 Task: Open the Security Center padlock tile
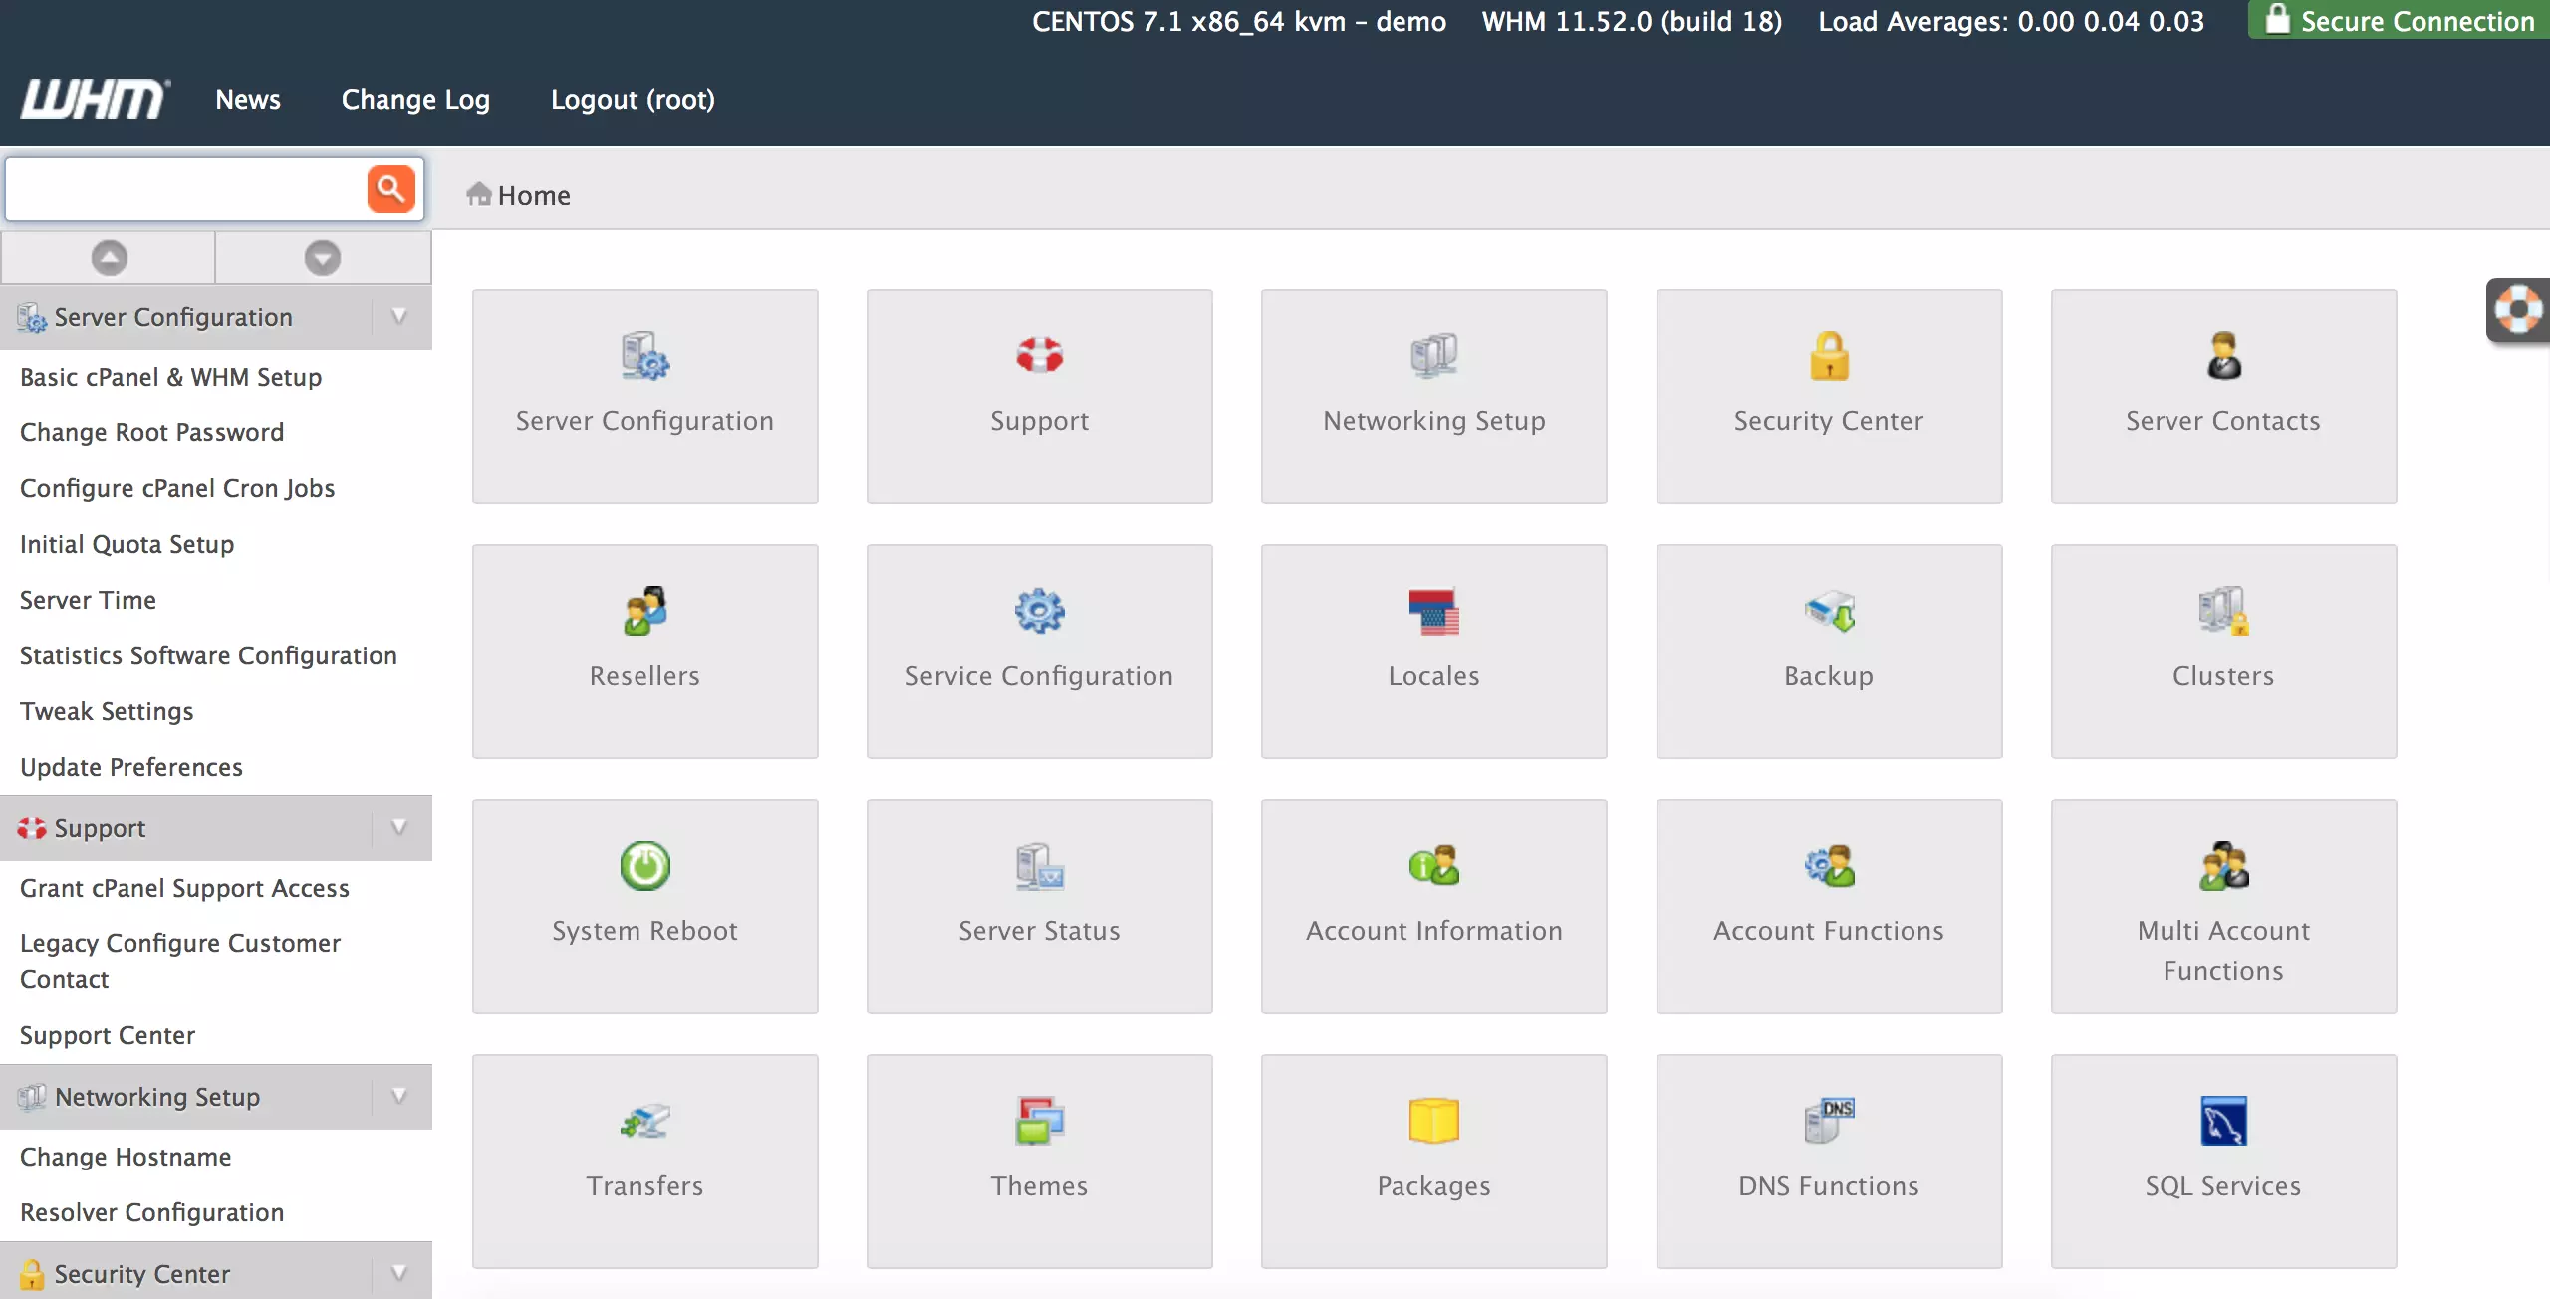tap(1828, 395)
